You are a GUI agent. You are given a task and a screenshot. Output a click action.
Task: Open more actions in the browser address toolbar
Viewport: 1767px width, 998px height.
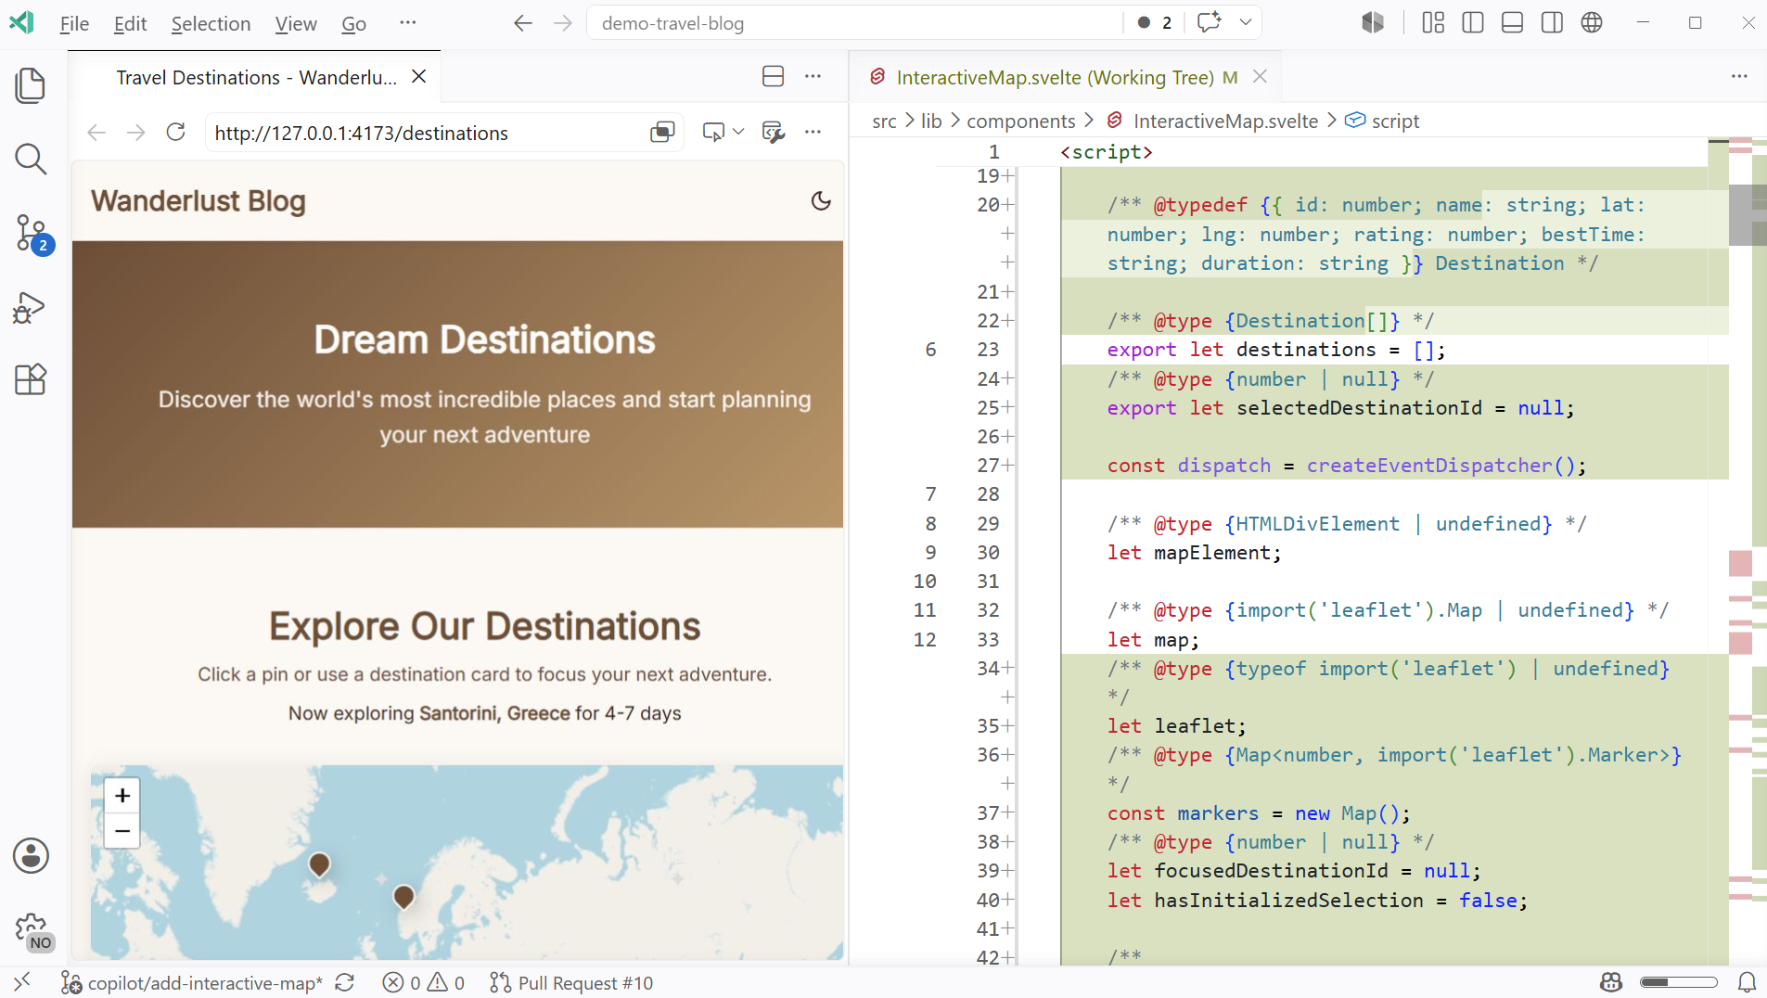[813, 133]
